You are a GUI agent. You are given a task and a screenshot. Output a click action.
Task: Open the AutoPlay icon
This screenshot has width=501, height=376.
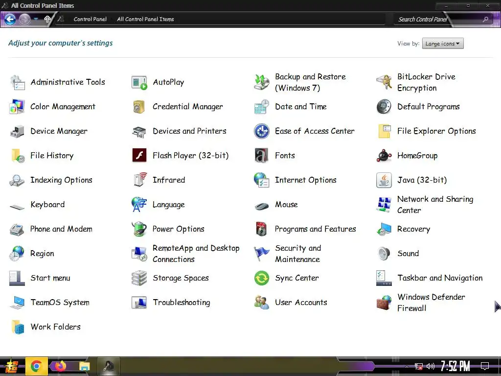point(139,82)
